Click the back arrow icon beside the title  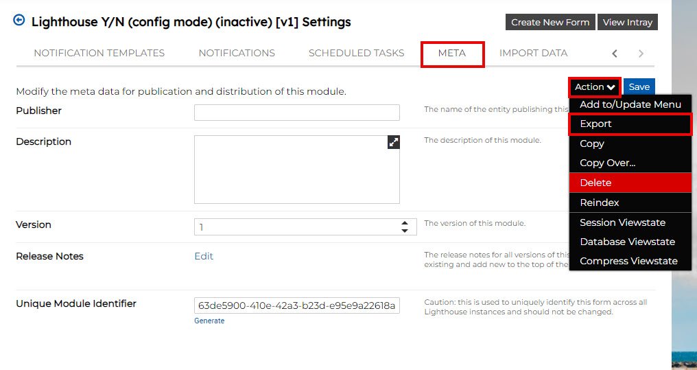pyautogui.click(x=19, y=21)
